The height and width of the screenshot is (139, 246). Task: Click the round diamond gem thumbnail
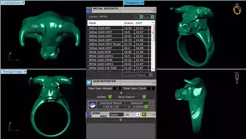coord(92,105)
